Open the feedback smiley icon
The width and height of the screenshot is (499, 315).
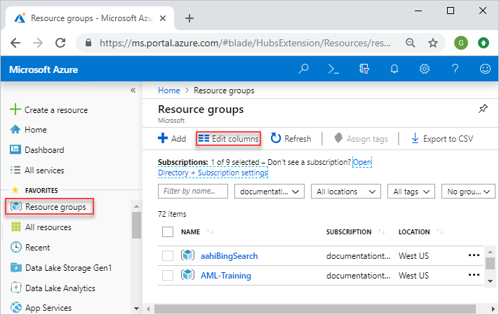tap(484, 69)
